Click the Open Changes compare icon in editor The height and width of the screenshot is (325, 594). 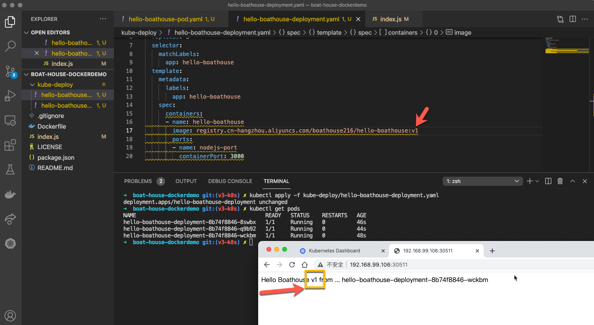click(560, 19)
